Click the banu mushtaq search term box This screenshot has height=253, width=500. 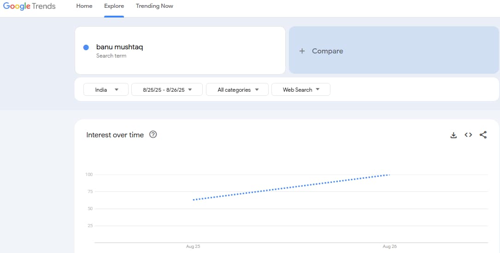pyautogui.click(x=180, y=50)
